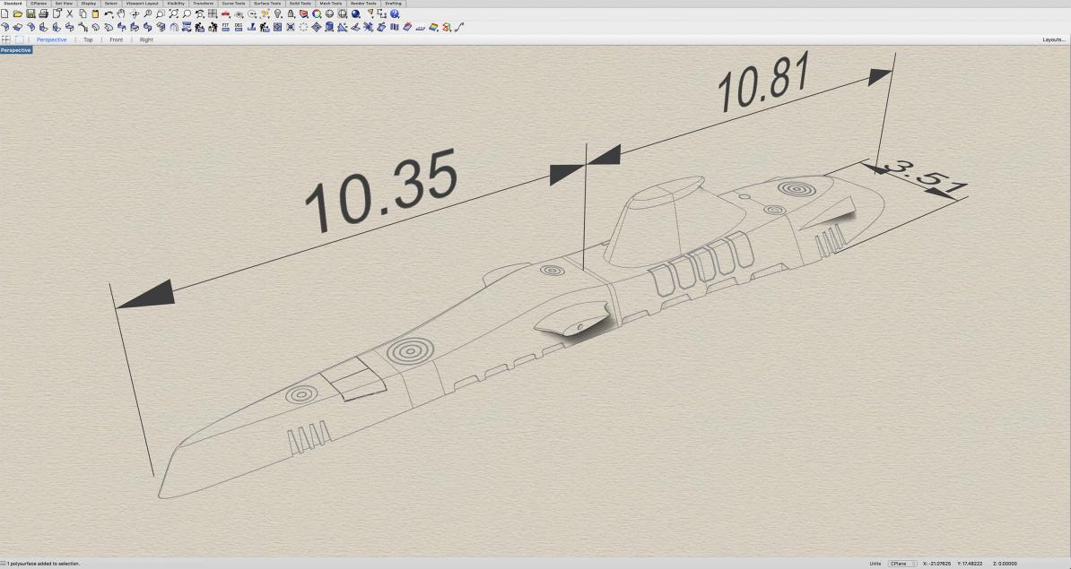Switch to the Front viewport
This screenshot has width=1071, height=569.
[117, 39]
